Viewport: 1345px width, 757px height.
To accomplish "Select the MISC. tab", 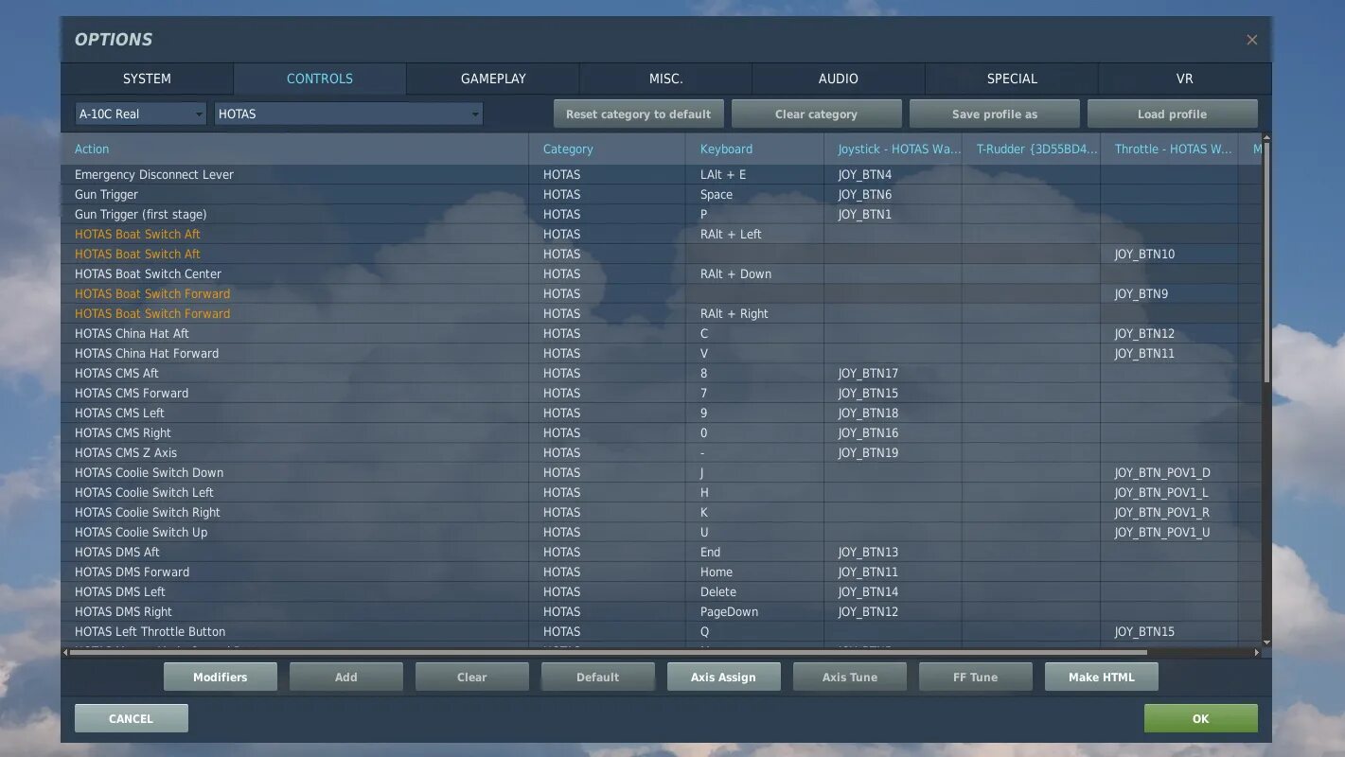I will point(666,79).
